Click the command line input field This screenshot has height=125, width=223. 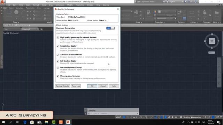coord(113,114)
